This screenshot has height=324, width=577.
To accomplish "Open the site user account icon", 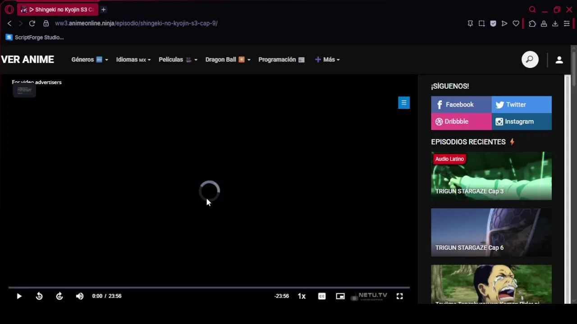I will tap(559, 59).
